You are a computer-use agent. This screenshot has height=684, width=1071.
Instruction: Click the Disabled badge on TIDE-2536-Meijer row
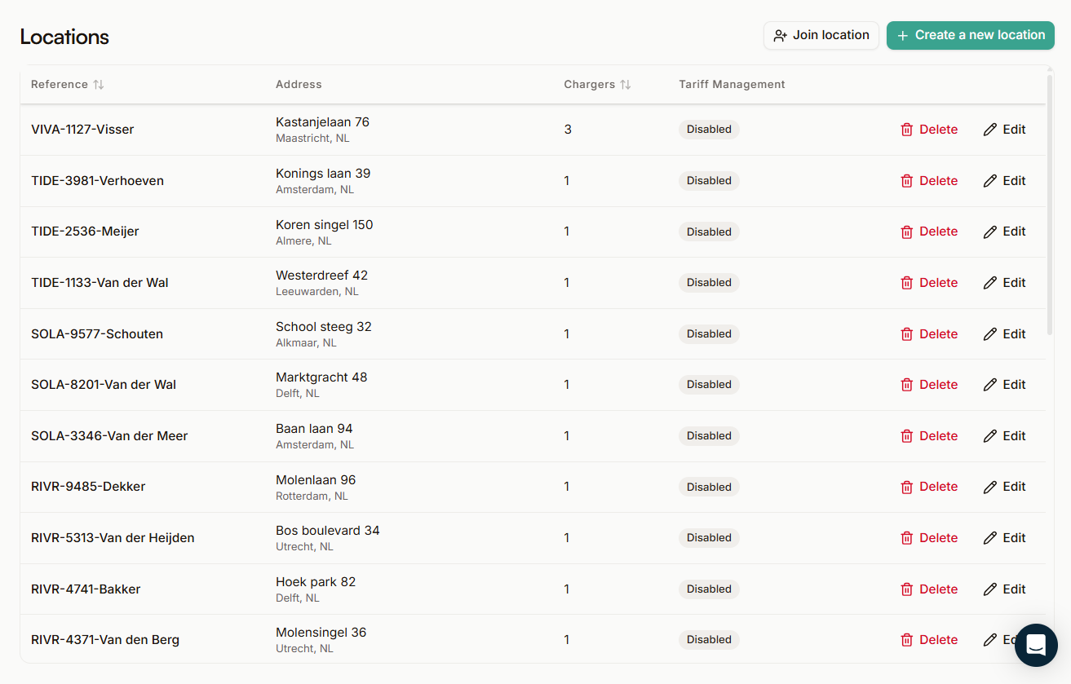pyautogui.click(x=708, y=232)
